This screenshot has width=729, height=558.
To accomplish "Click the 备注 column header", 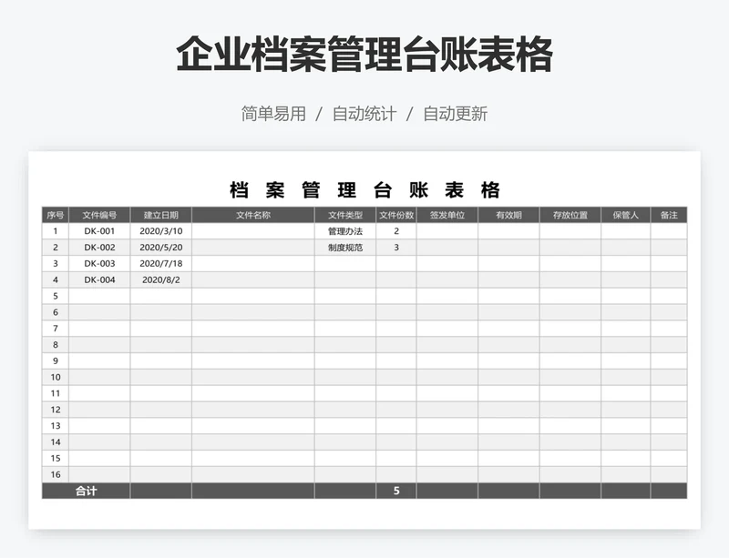I will (669, 215).
